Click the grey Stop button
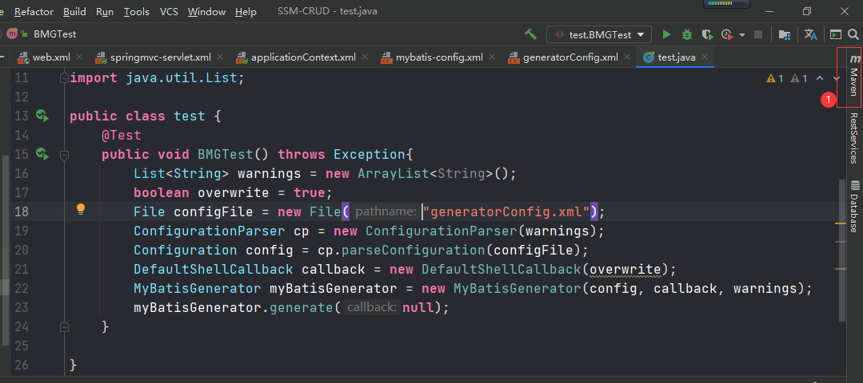The height and width of the screenshot is (383, 863). (x=758, y=34)
